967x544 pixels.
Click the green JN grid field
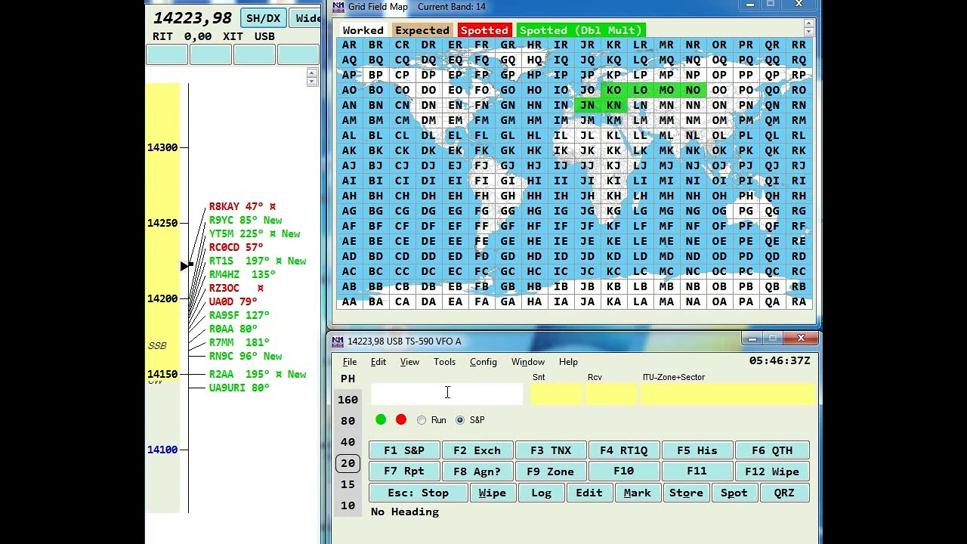coord(587,105)
